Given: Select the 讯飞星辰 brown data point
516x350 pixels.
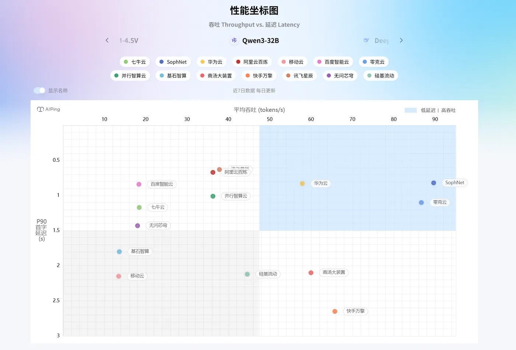Looking at the screenshot, I should click(x=219, y=169).
